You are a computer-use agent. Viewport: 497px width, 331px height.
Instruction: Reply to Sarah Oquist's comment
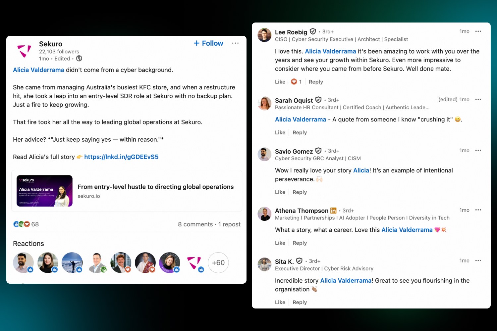point(300,132)
